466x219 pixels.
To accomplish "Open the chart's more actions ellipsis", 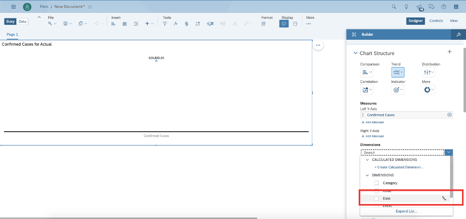I will (x=318, y=45).
